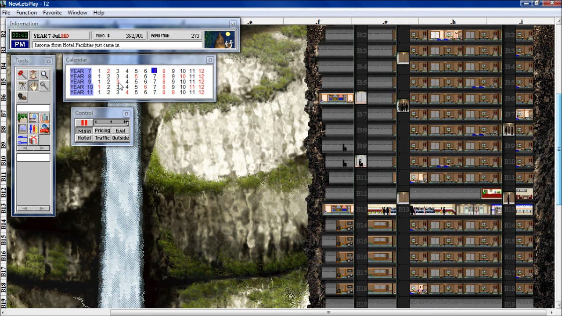Switch to the Pricing view

pyautogui.click(x=102, y=130)
